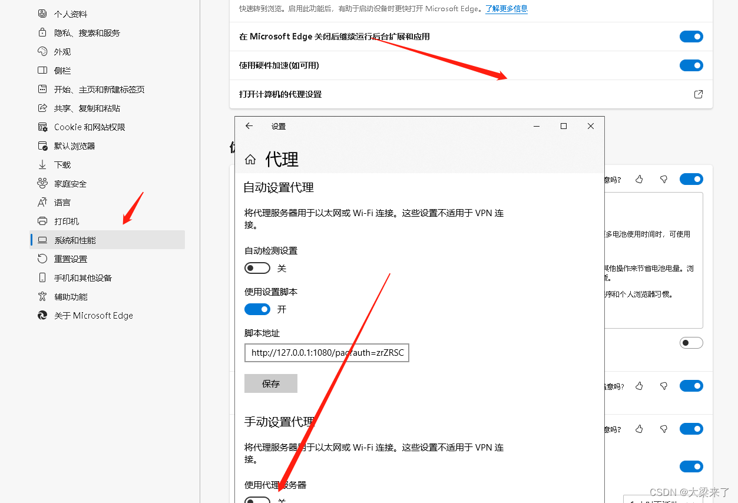This screenshot has width=738, height=503.
Task: Click the 语言 language icon
Action: (42, 202)
